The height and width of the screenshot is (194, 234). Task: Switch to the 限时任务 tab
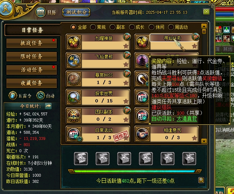pyautogui.click(x=31, y=57)
